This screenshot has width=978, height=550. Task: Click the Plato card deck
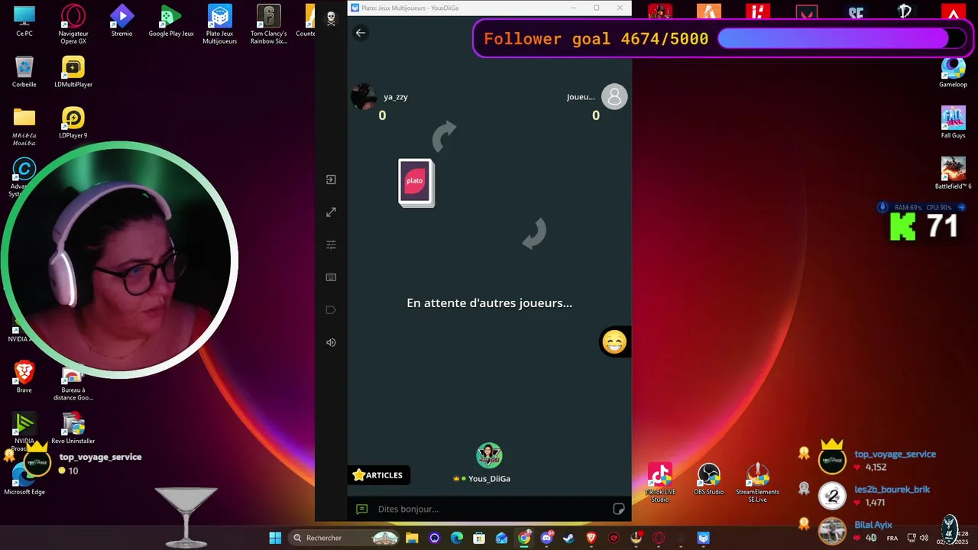[416, 183]
